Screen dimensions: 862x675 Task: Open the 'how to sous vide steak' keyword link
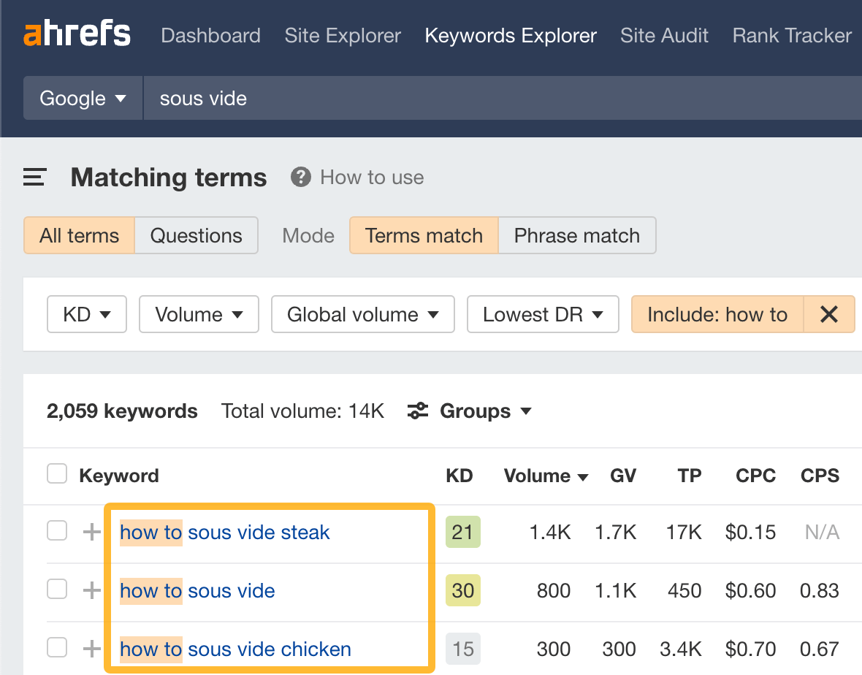[224, 533]
